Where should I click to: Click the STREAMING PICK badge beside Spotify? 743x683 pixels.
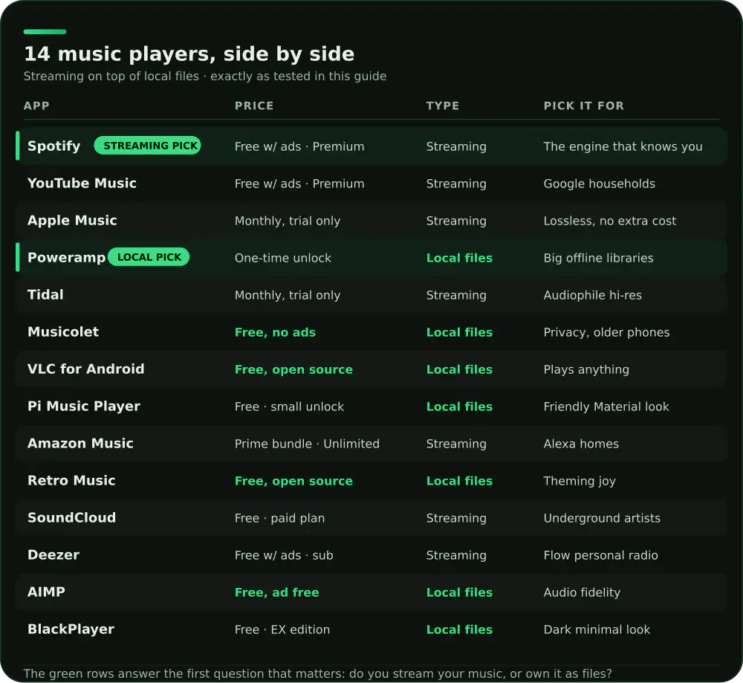147,146
